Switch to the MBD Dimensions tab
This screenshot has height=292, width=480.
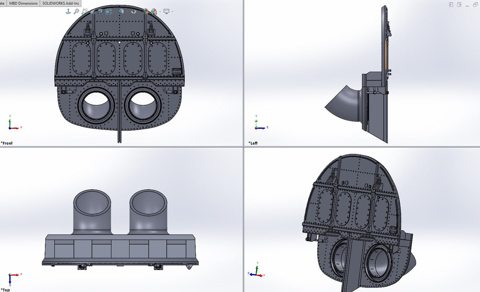[x=23, y=3]
